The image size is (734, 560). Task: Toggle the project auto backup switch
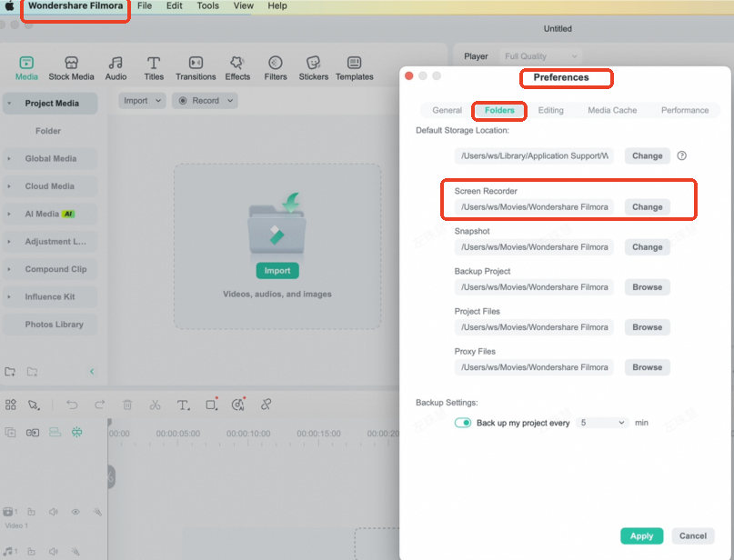click(x=463, y=423)
